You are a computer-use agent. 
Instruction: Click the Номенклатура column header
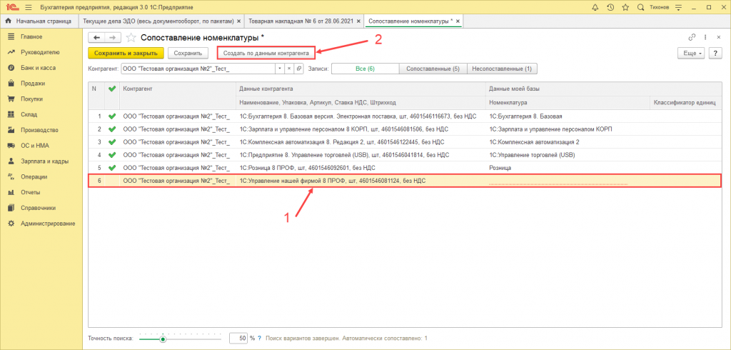tap(568, 102)
